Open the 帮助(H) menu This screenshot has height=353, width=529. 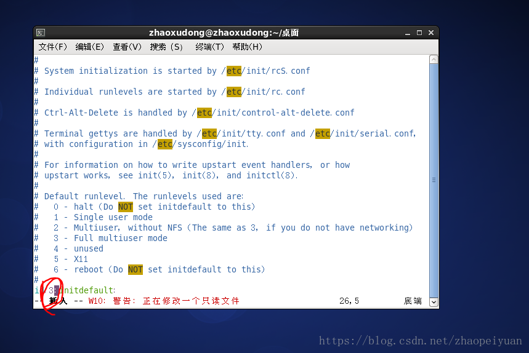click(x=248, y=47)
